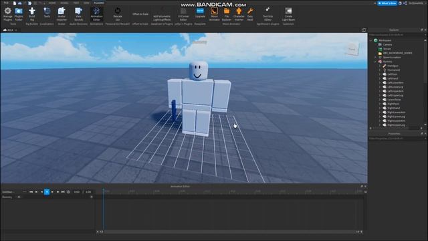Jump to first frame of animation
Viewport: 428px width, 241px height.
pos(31,192)
